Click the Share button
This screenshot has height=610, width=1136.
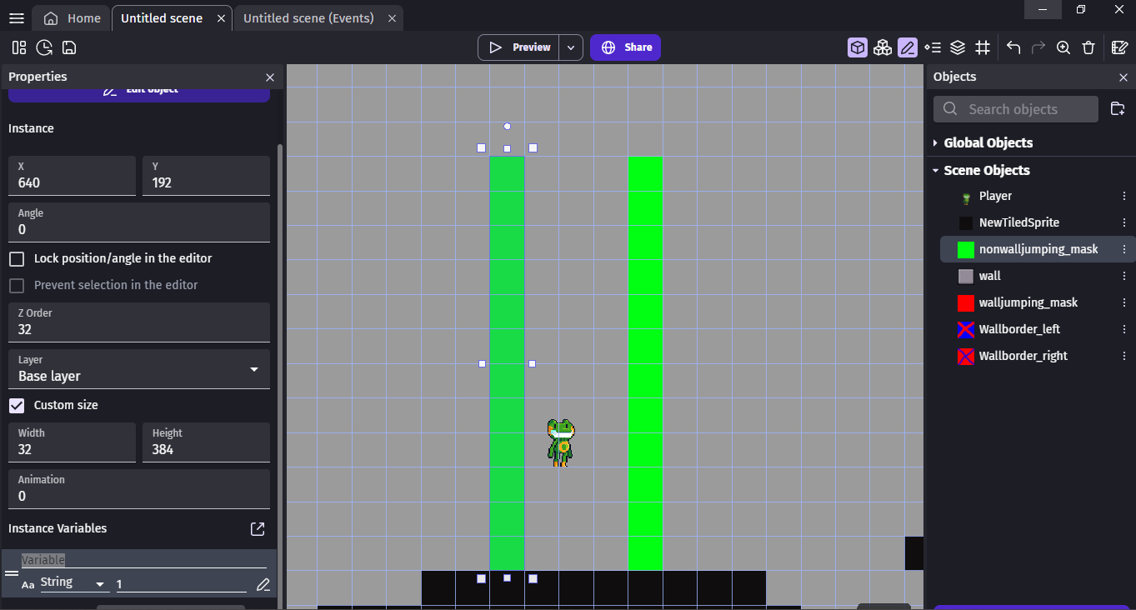tap(625, 47)
